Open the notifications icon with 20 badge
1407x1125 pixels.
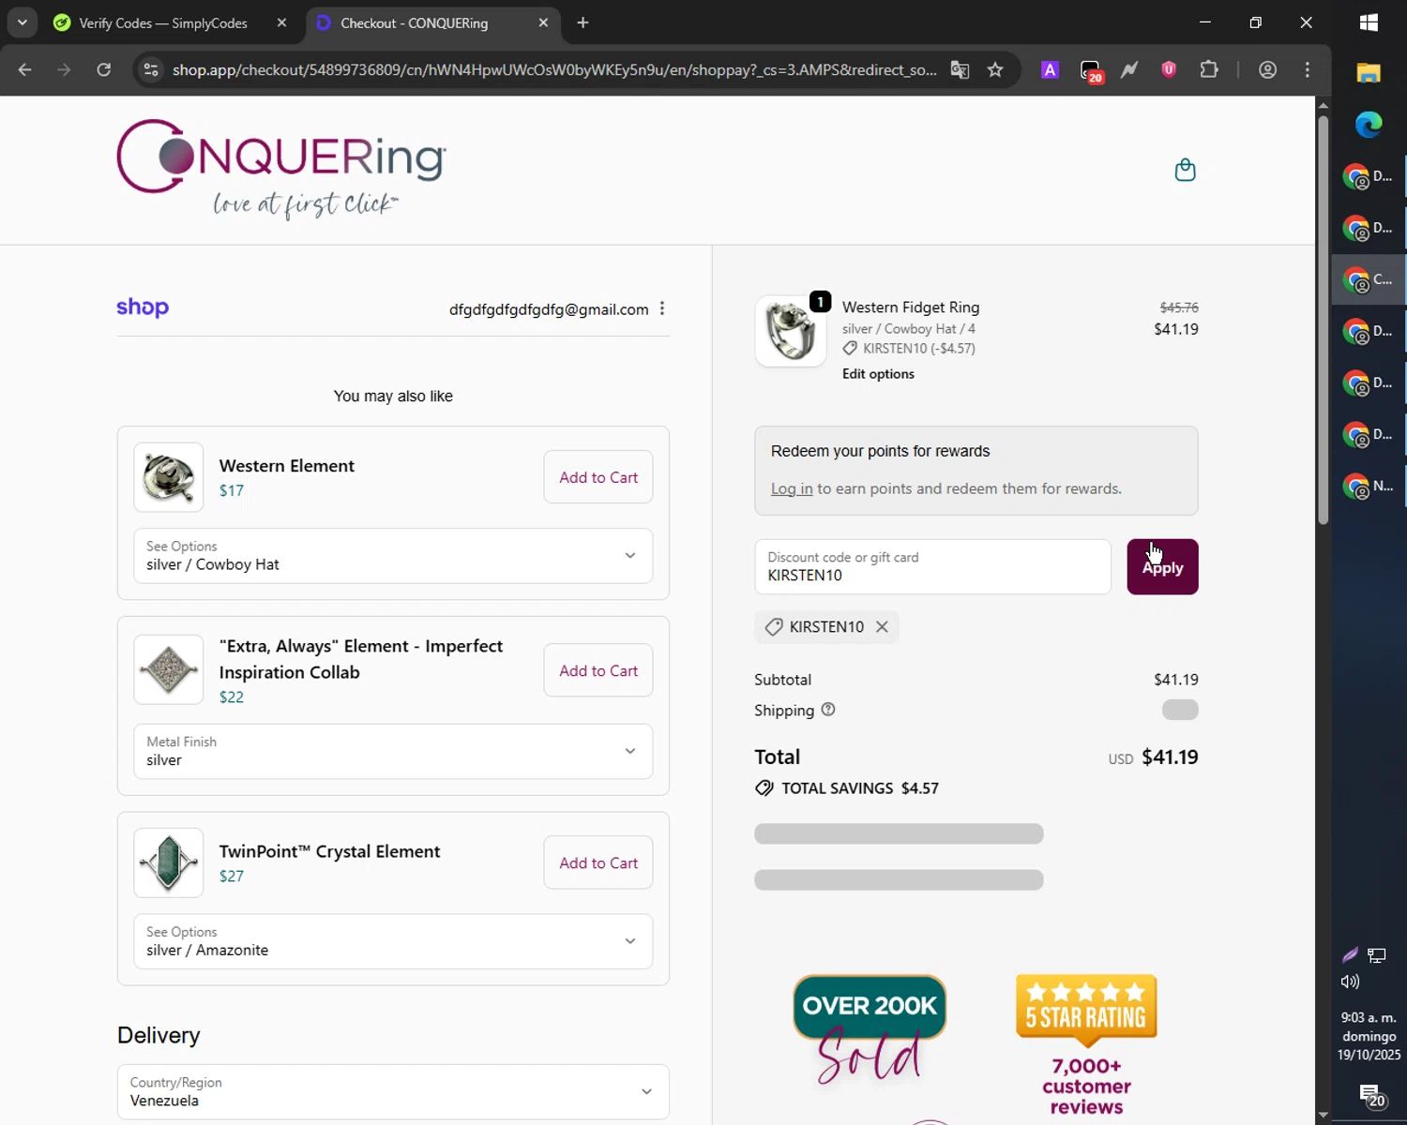1370,1094
